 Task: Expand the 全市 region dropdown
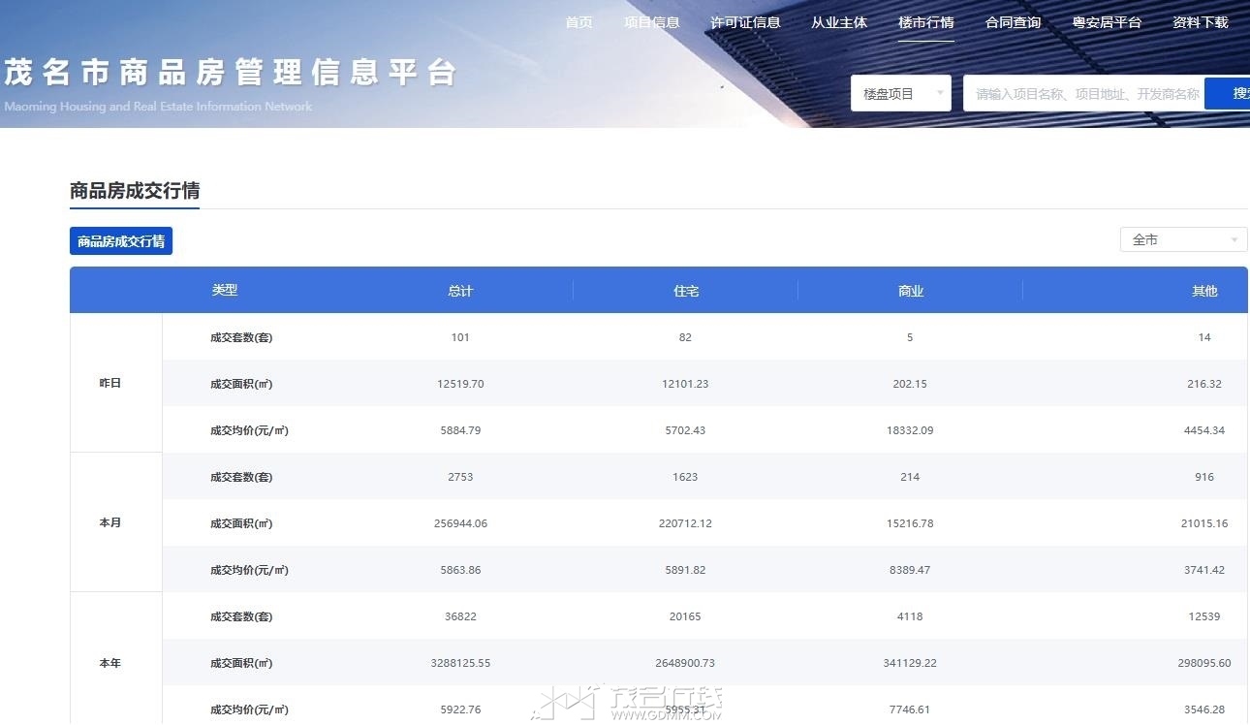[1183, 239]
